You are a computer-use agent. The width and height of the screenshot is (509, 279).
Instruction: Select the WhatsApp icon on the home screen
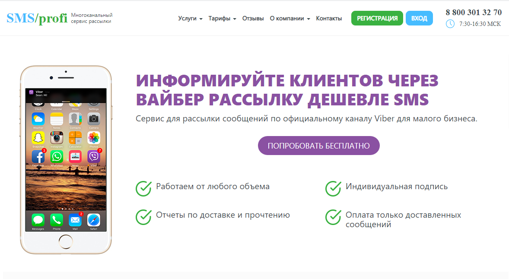(56, 156)
